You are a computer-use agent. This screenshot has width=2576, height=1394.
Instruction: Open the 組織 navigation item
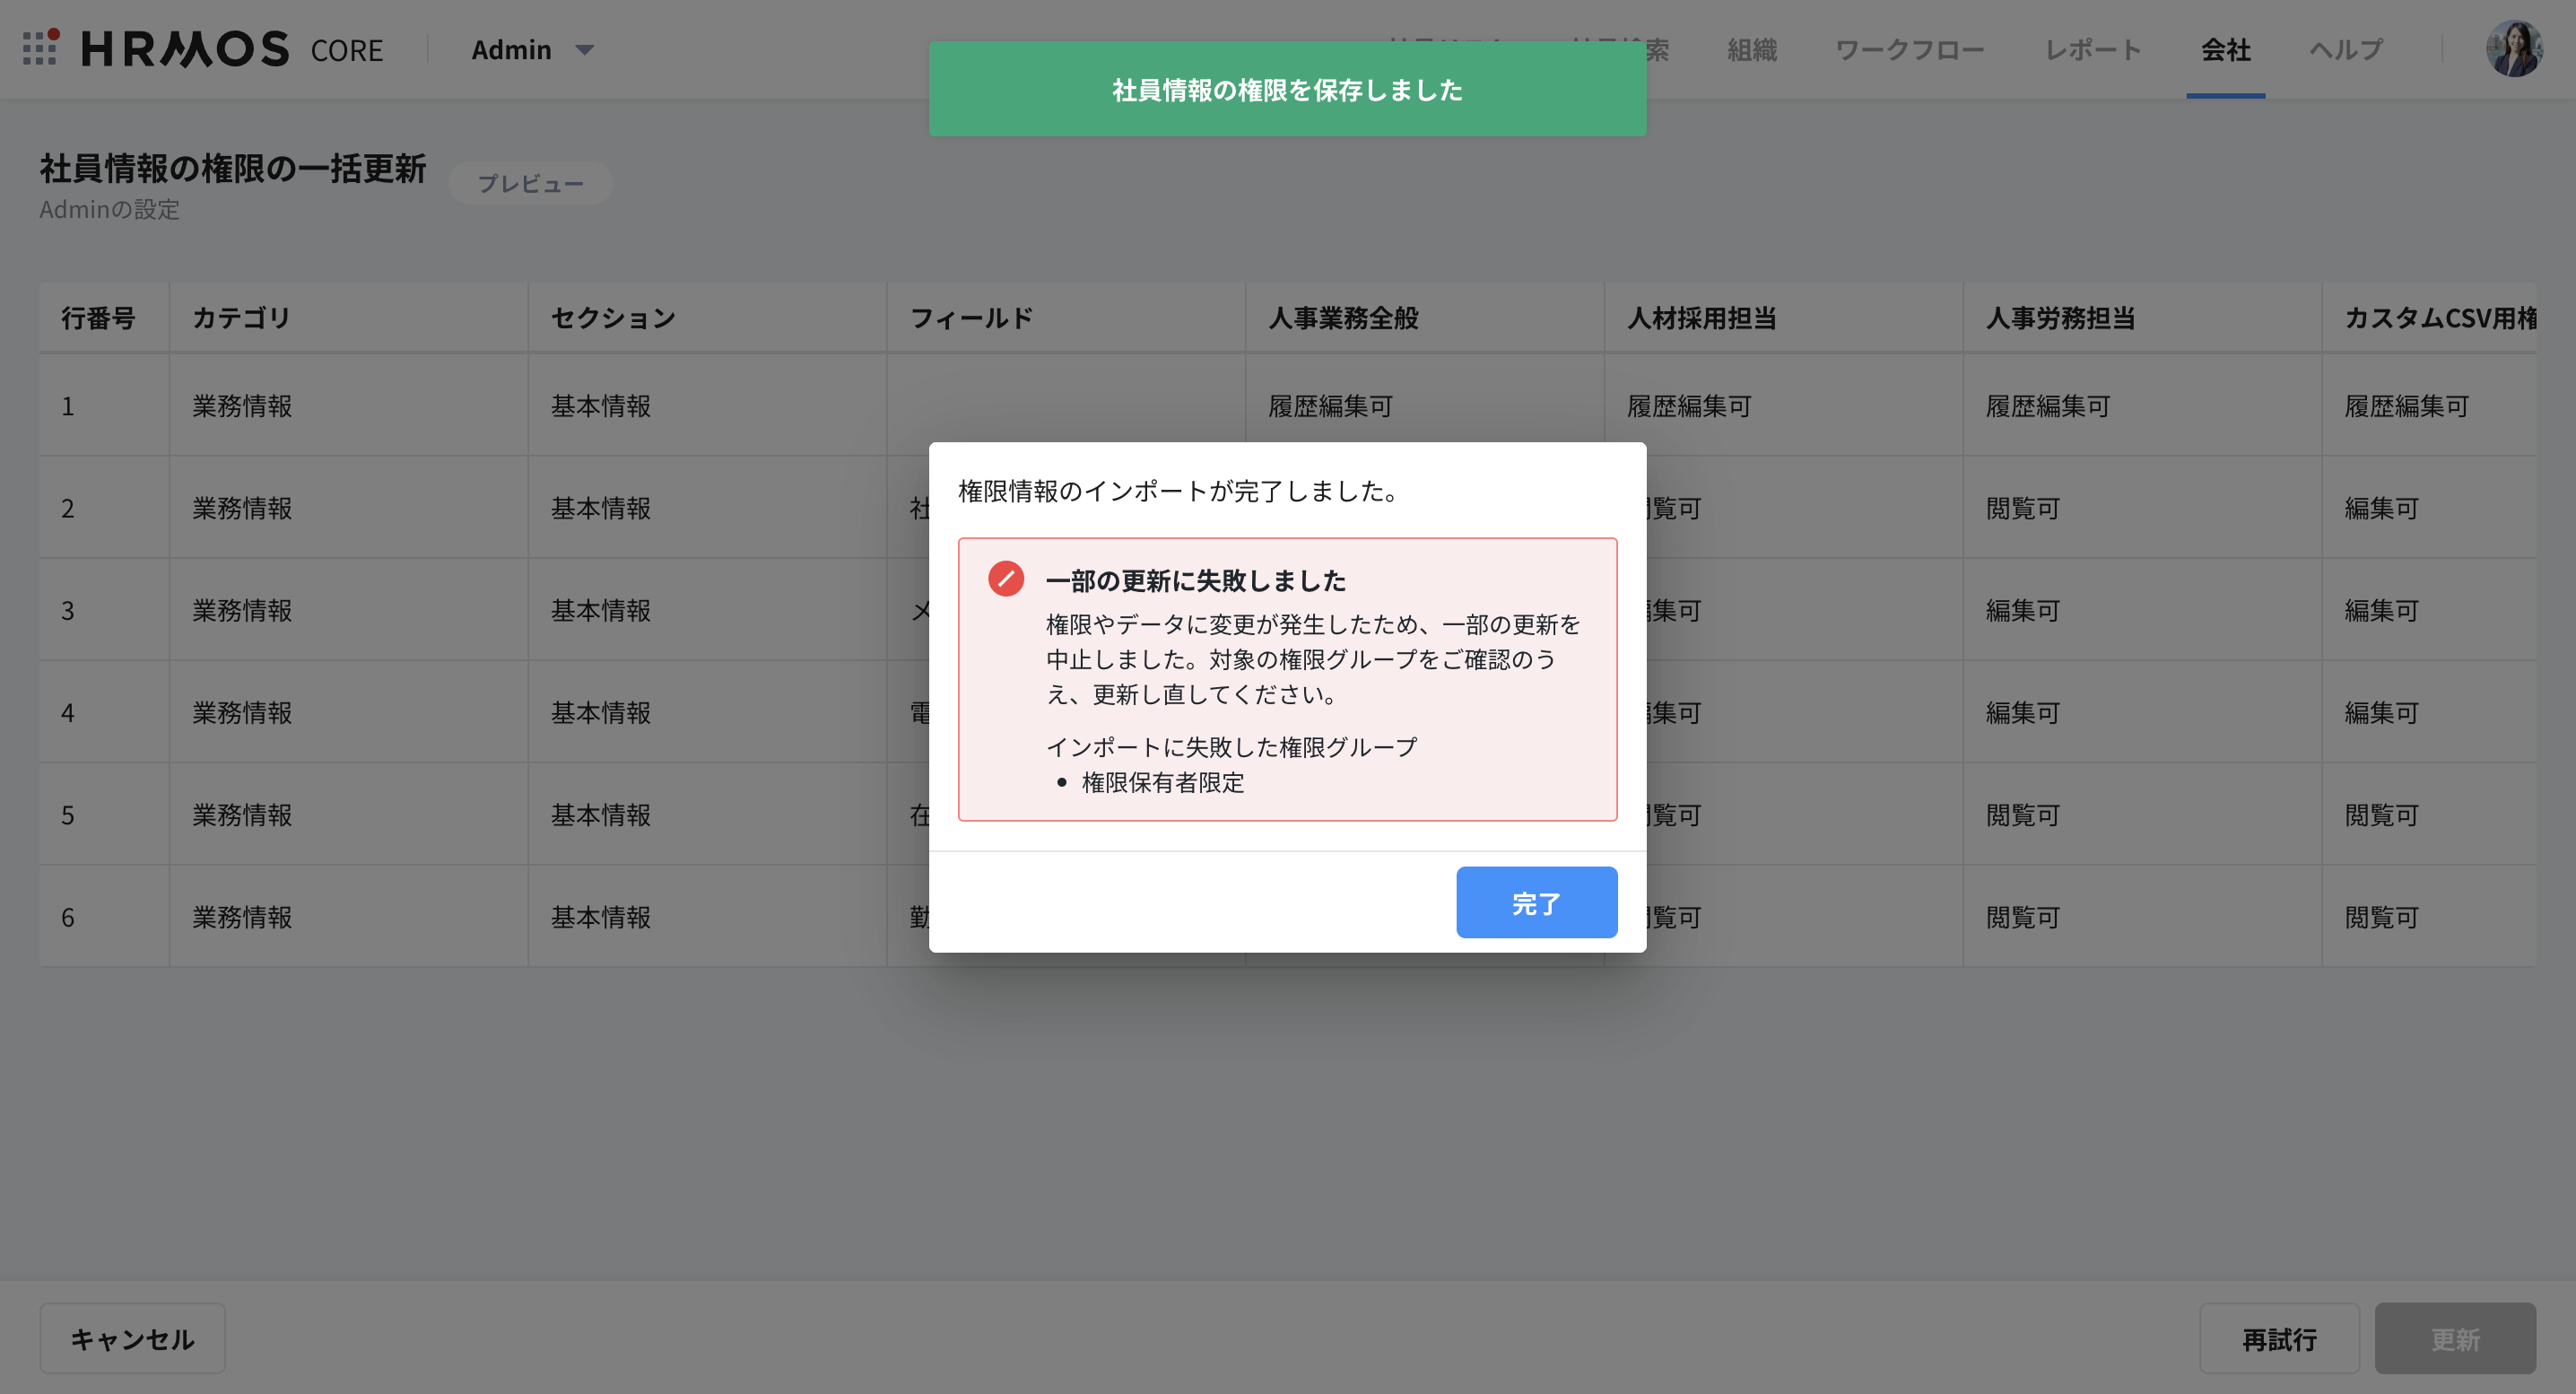pyautogui.click(x=1750, y=49)
